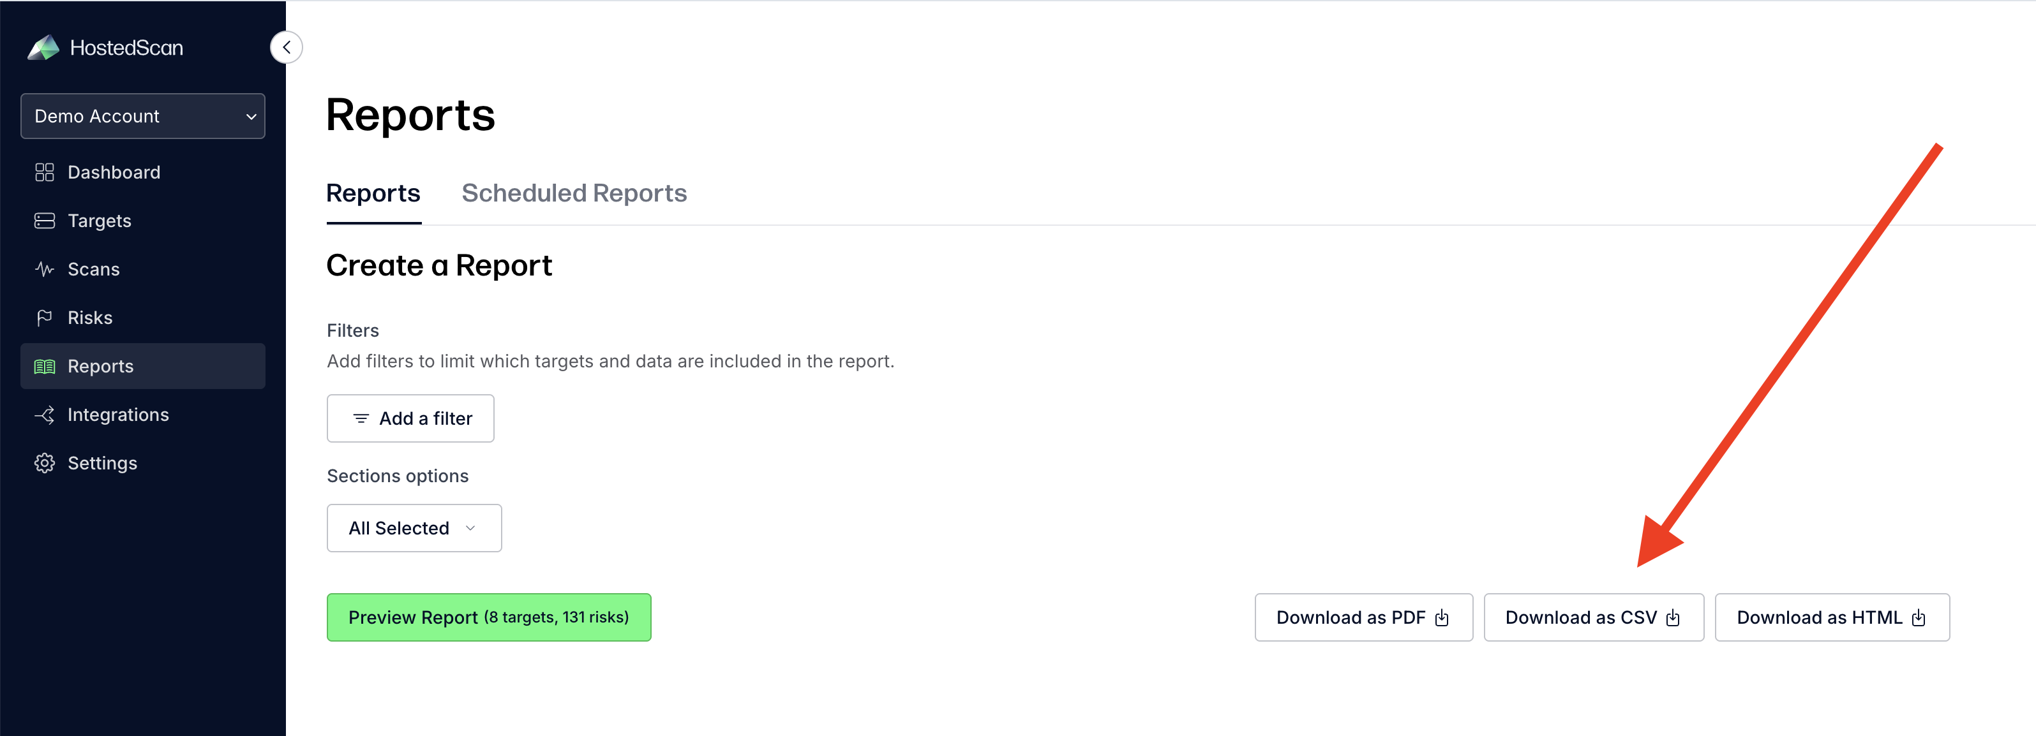Click the download icon on Download as PDF
The width and height of the screenshot is (2036, 736).
[1444, 617]
